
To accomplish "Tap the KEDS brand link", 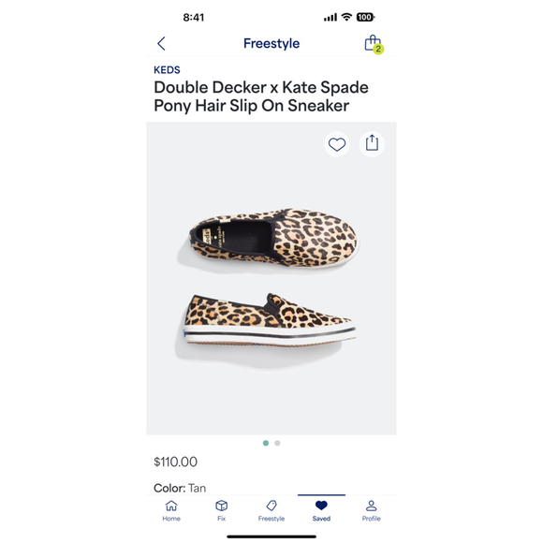I will (x=167, y=70).
